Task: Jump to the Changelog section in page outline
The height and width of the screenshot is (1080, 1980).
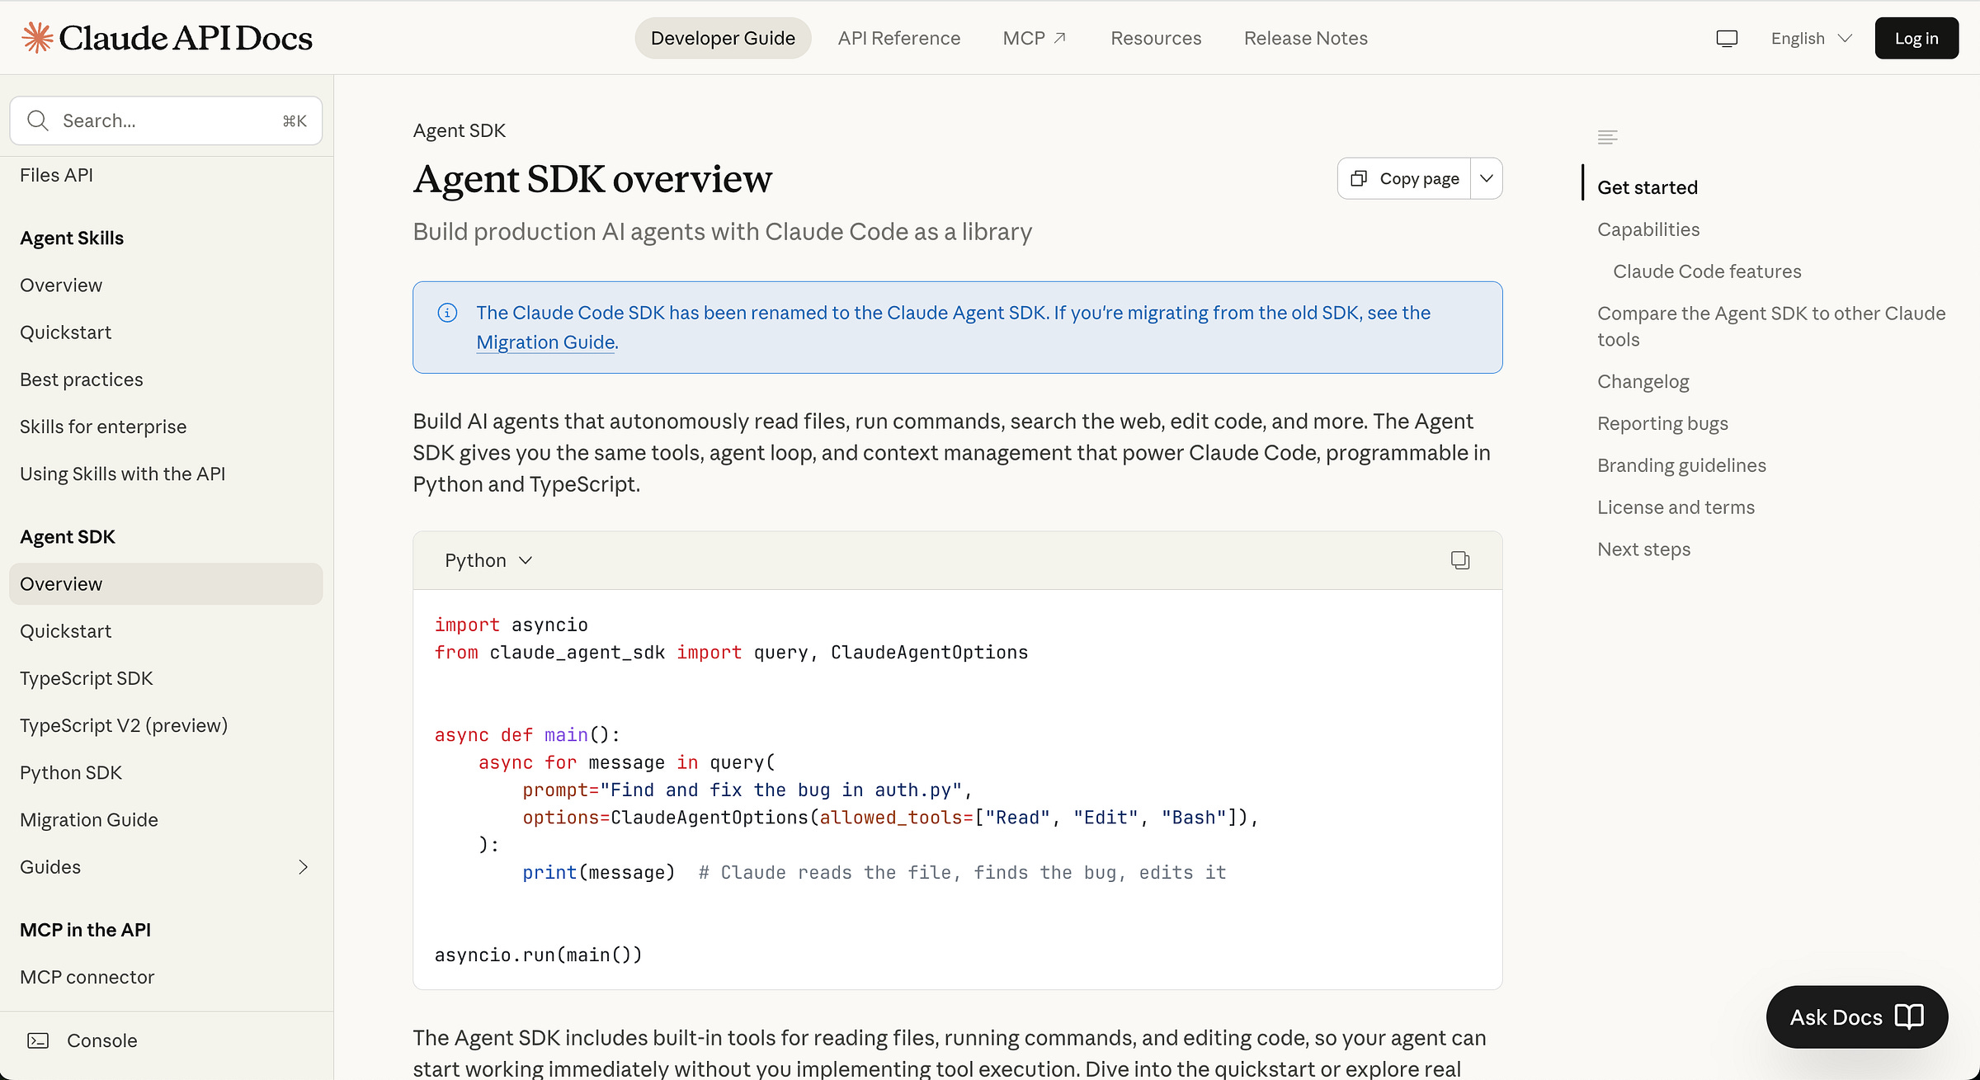Action: tap(1643, 381)
